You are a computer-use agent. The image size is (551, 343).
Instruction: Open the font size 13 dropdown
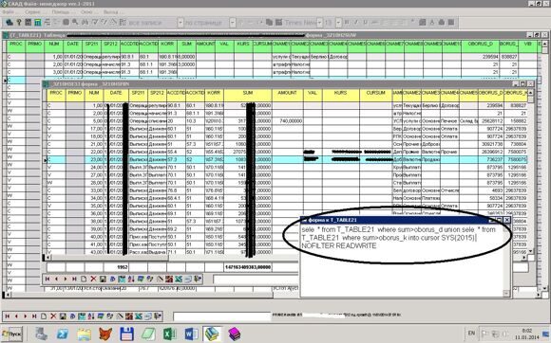tap(338, 23)
